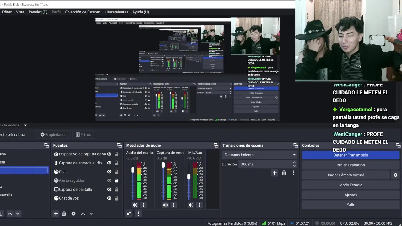Image resolution: width=402 pixels, height=226 pixels.
Task: Hide the Chat source
Action: [109, 172]
